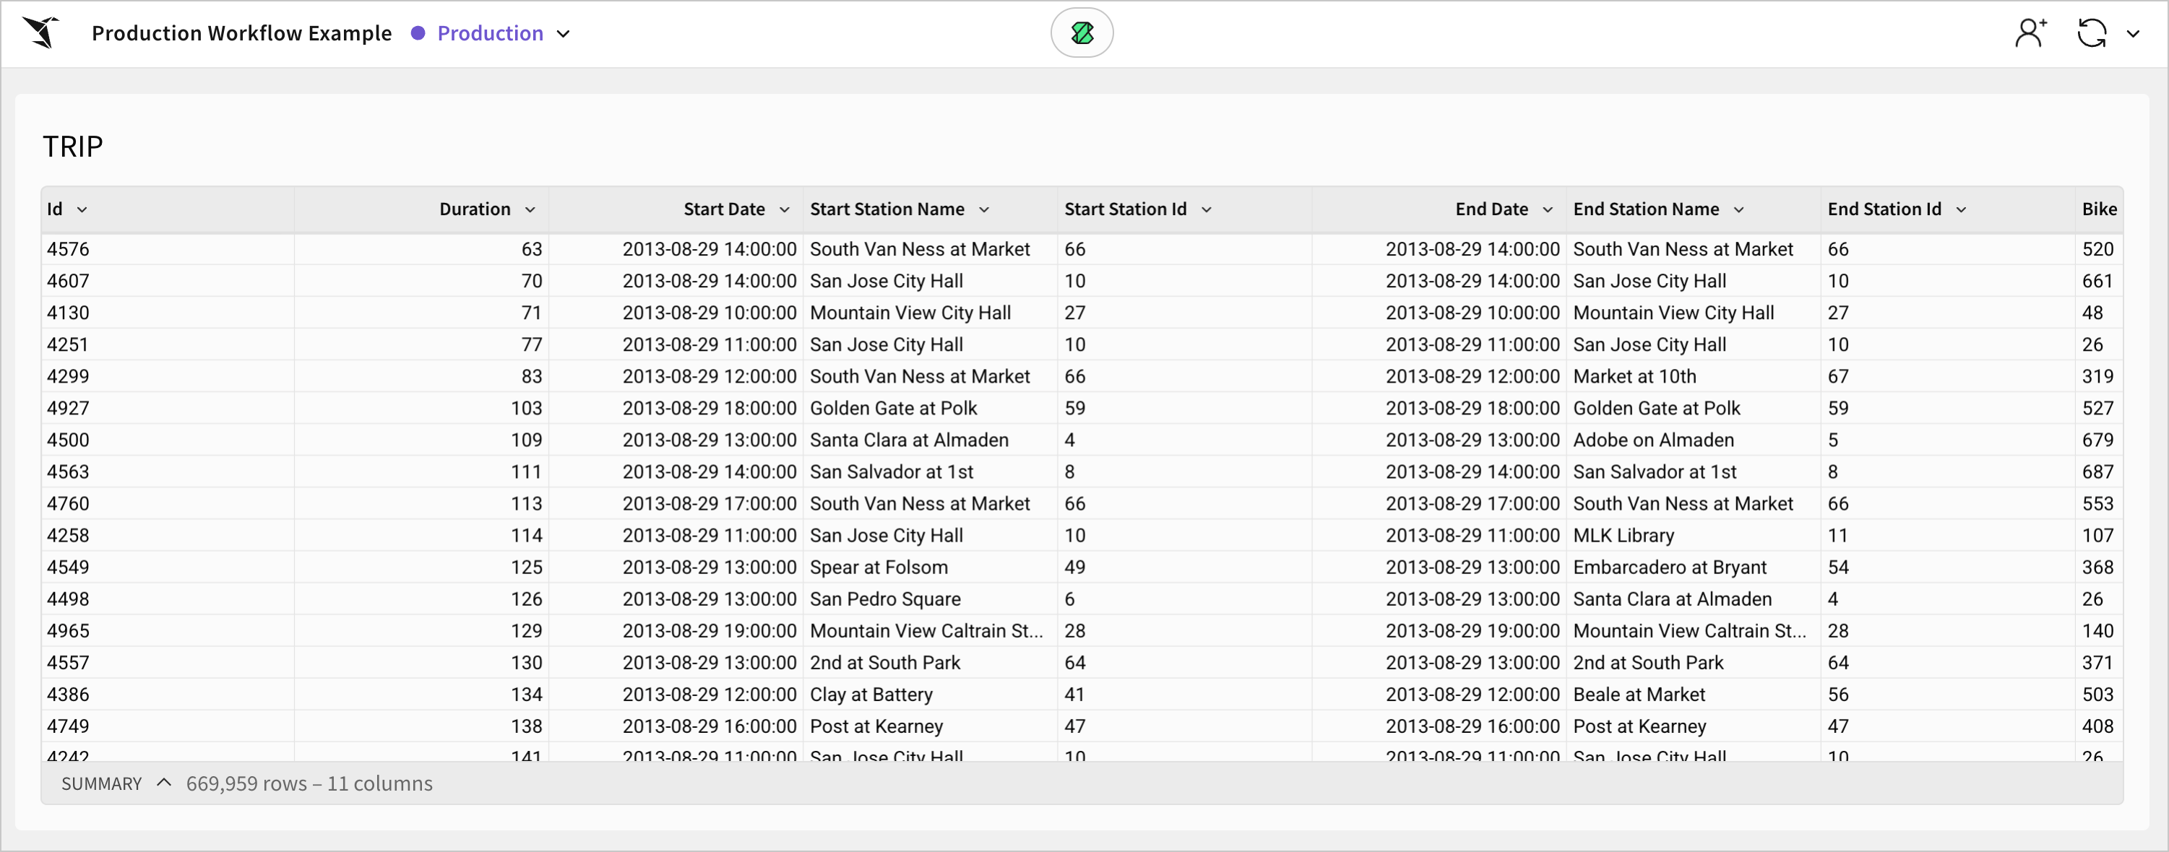Open the End Station Id column menu
Screen dimensions: 2169x852
(1960, 209)
